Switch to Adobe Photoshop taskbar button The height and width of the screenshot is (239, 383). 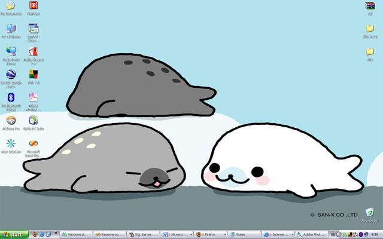click(x=312, y=235)
